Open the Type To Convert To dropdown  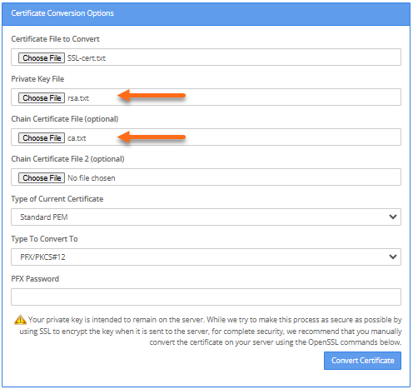click(206, 257)
